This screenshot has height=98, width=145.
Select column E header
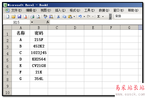tap(93, 27)
